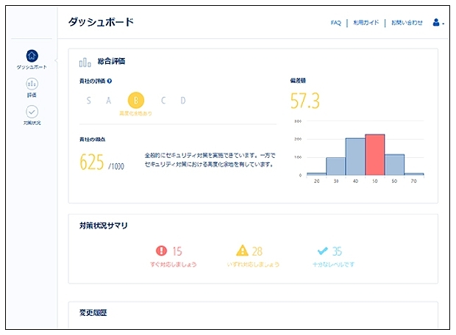
Task: Select the C rating grade
Action: [163, 101]
